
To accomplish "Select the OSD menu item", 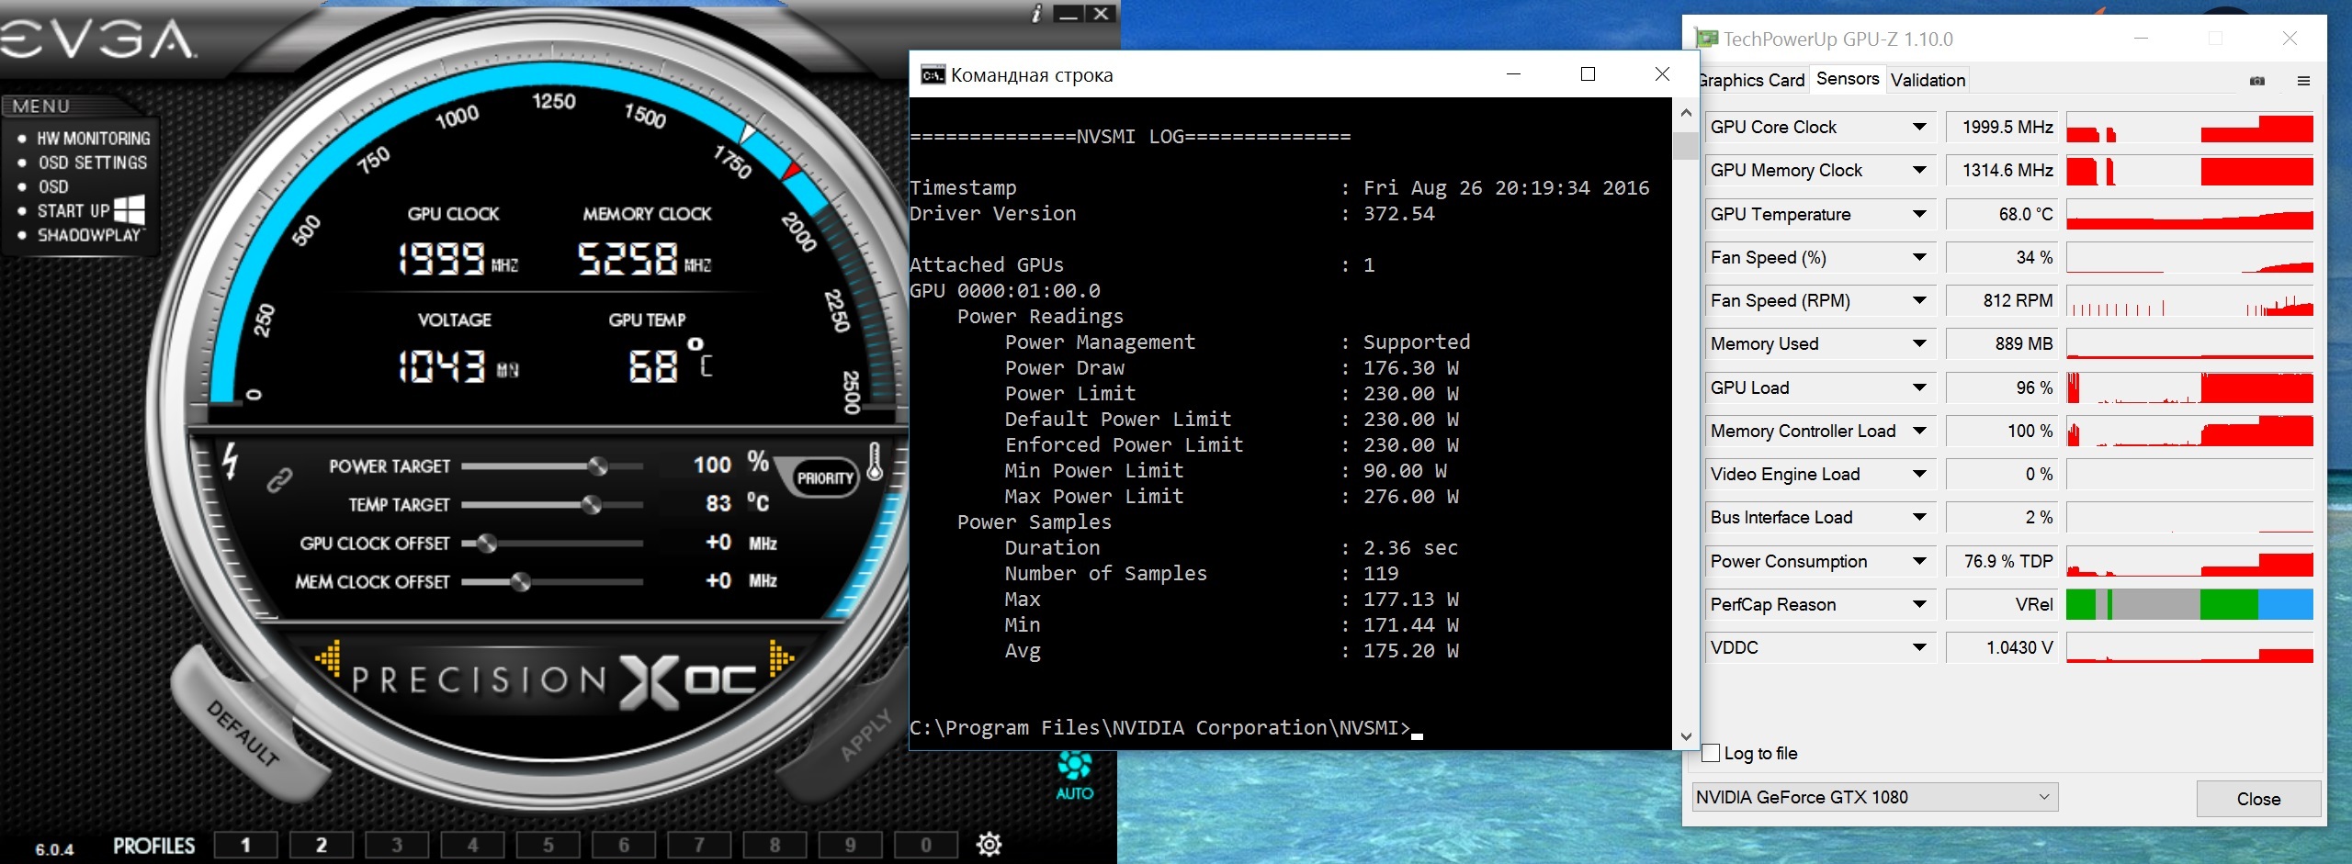I will 52,186.
